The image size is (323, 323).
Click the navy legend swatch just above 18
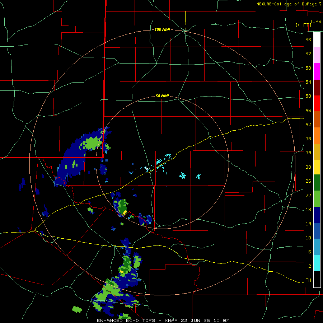click(x=317, y=215)
